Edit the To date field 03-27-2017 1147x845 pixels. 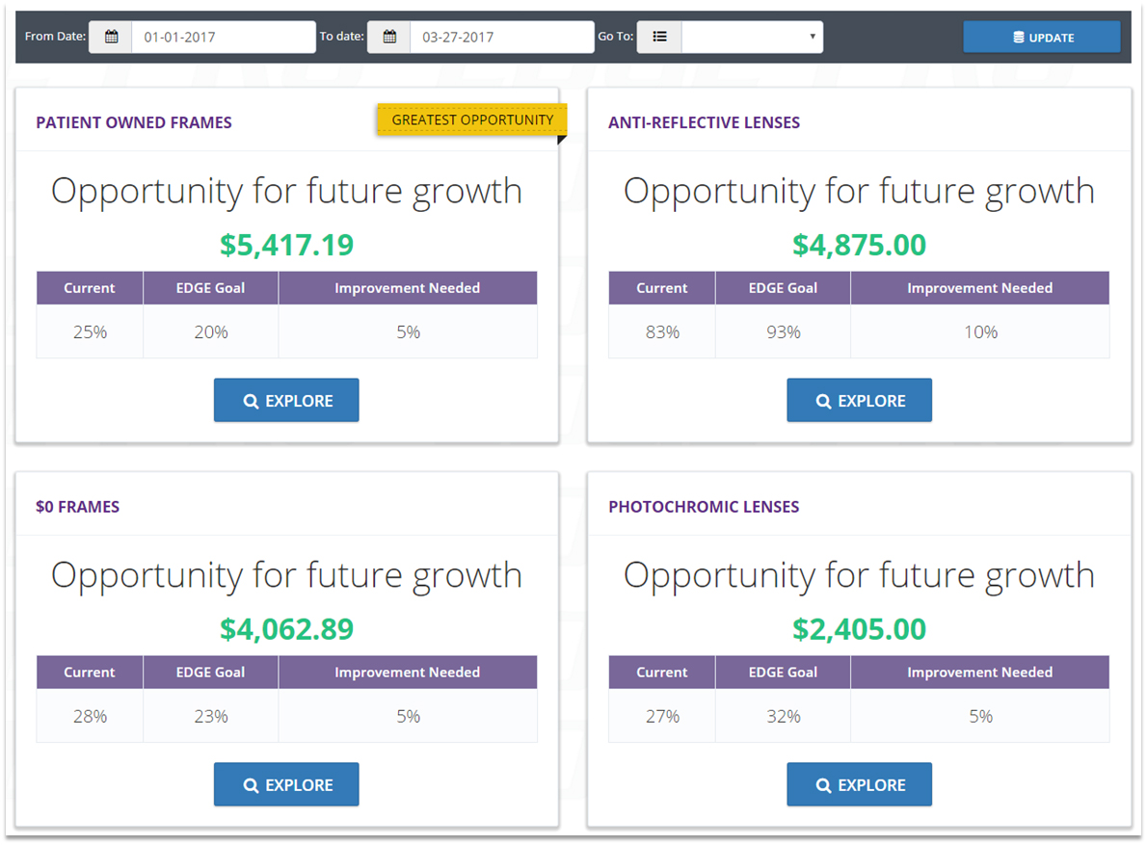tap(501, 38)
